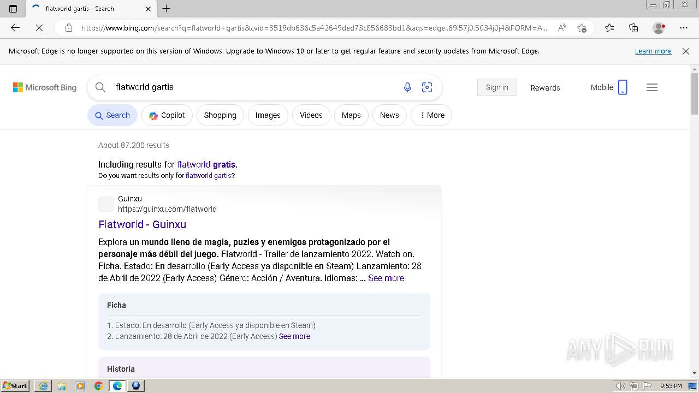
Task: Switch to the Copilot tab
Action: click(167, 115)
